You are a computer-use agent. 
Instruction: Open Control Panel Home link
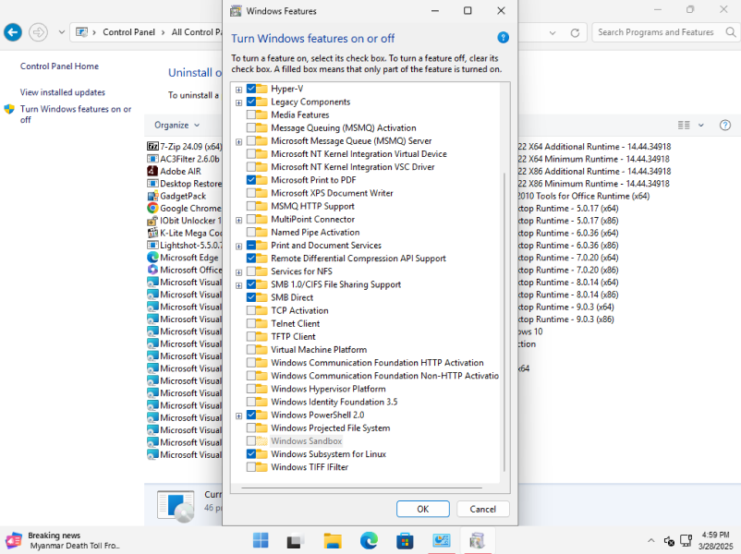click(59, 66)
